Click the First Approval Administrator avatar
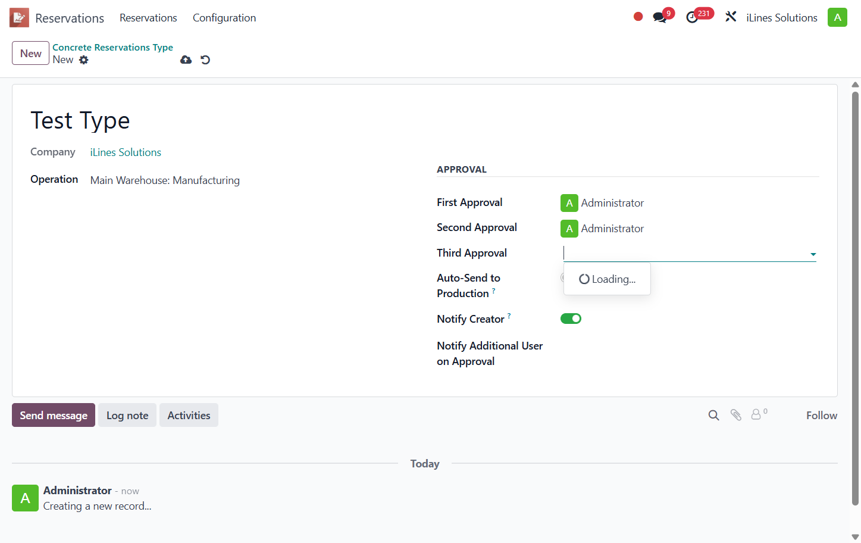This screenshot has height=543, width=861. 569,203
